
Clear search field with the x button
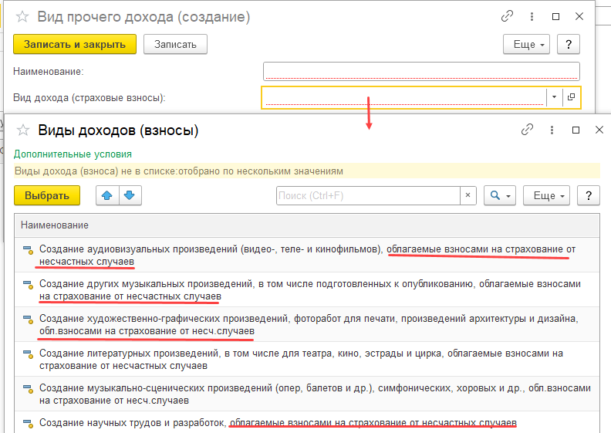point(468,195)
